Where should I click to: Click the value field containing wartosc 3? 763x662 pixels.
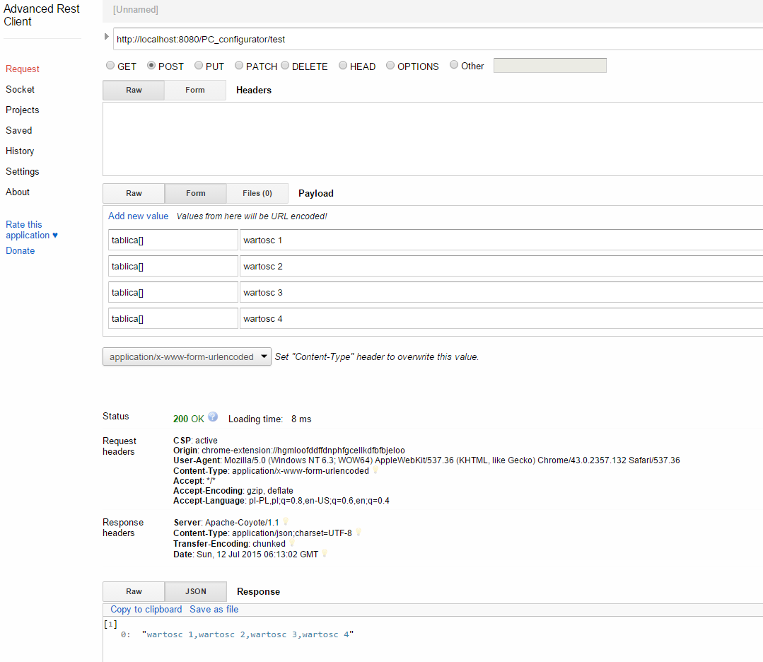[x=501, y=293]
